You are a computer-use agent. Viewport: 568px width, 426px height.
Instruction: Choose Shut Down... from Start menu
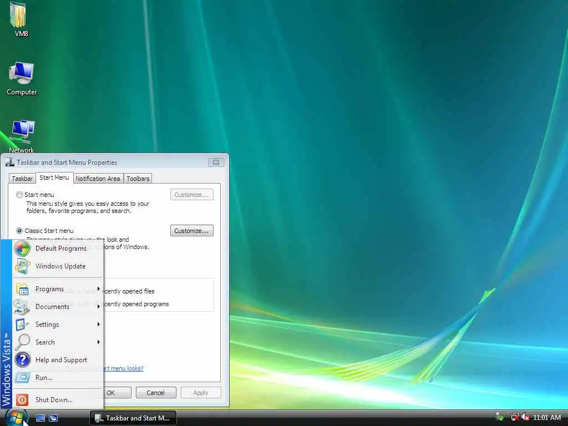58,400
